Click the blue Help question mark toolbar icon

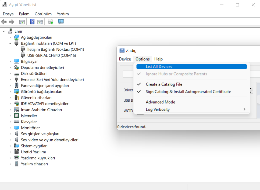pyautogui.click(x=32, y=22)
